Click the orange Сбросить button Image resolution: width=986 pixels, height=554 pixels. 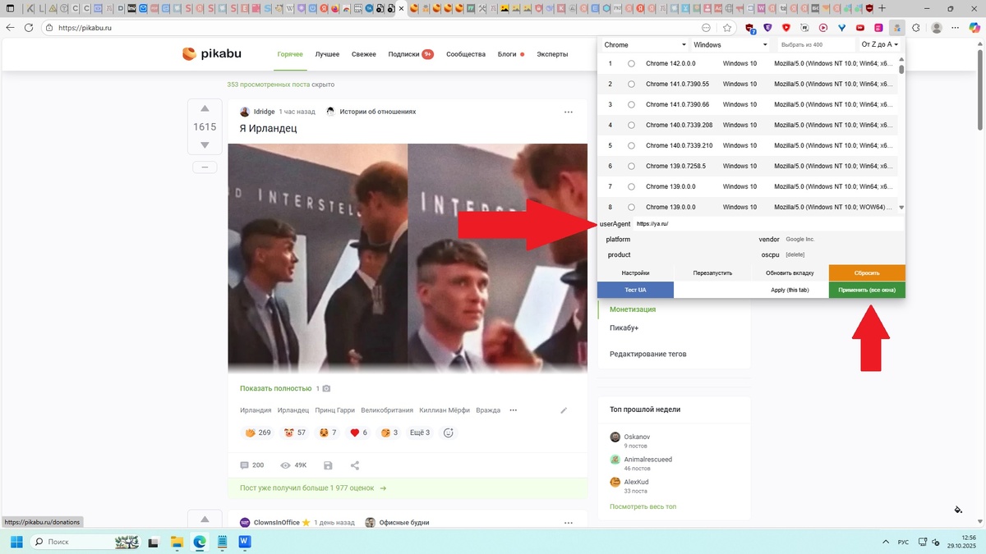(867, 272)
